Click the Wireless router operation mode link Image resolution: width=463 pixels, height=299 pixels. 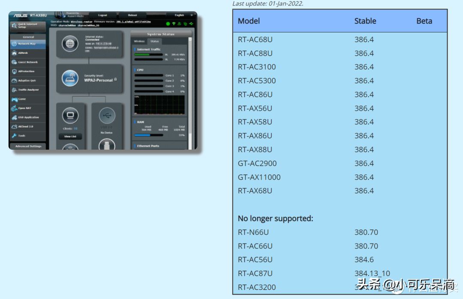pyautogui.click(x=81, y=21)
